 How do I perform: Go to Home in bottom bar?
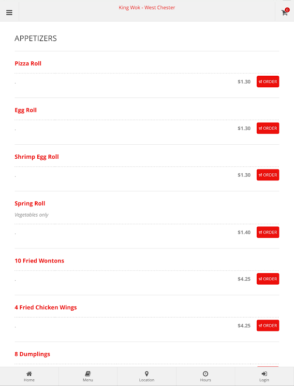(29, 376)
